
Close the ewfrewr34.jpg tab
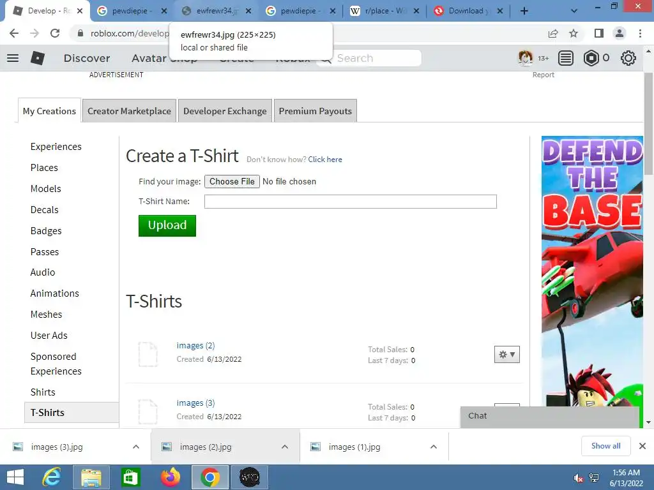[248, 11]
